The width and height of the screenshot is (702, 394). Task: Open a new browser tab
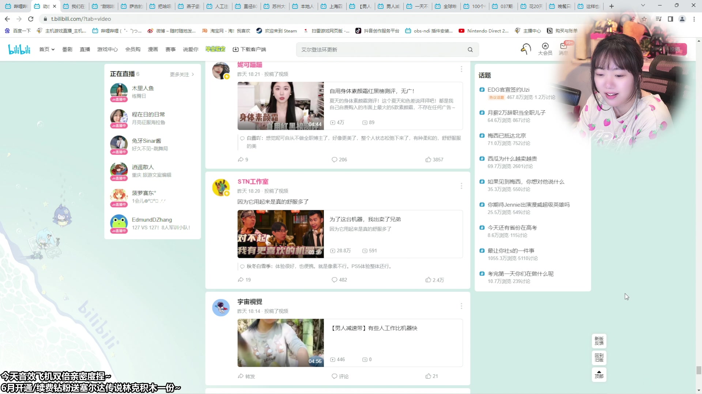(x=611, y=6)
